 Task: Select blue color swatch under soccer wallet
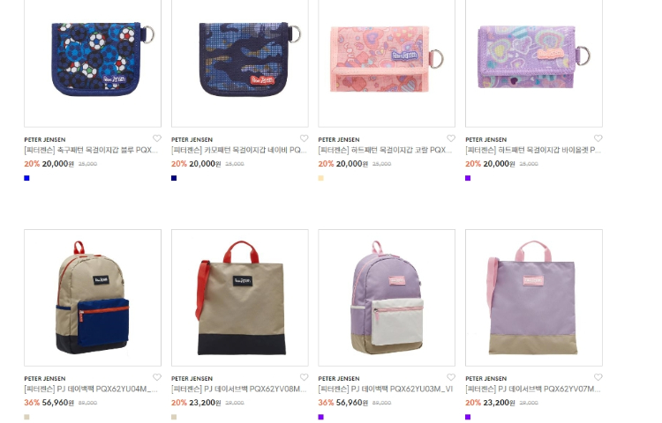(26, 178)
